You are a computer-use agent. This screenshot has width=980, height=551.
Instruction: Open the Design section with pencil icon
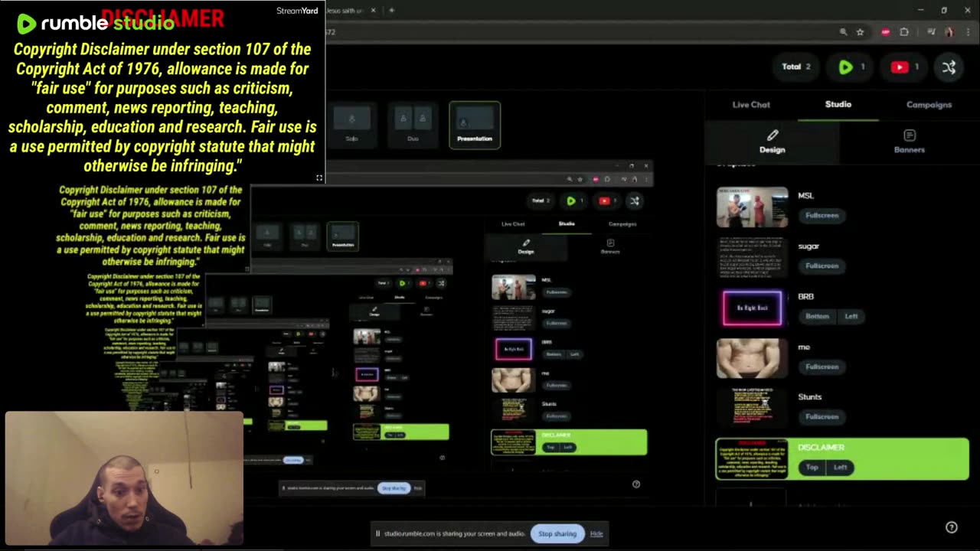tap(773, 142)
